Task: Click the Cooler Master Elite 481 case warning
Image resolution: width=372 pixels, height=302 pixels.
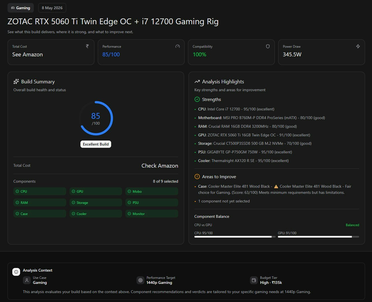Action: (275, 189)
